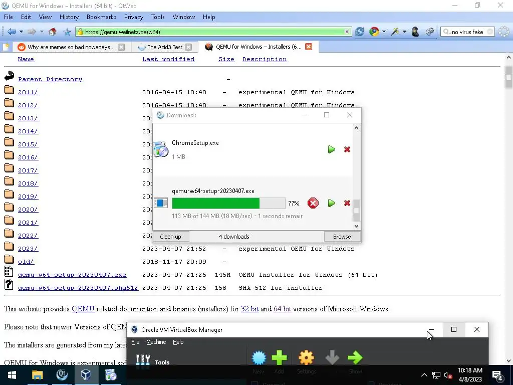Open the Back history dropdown arrow
Screen dimensions: 513x385
click(21, 32)
